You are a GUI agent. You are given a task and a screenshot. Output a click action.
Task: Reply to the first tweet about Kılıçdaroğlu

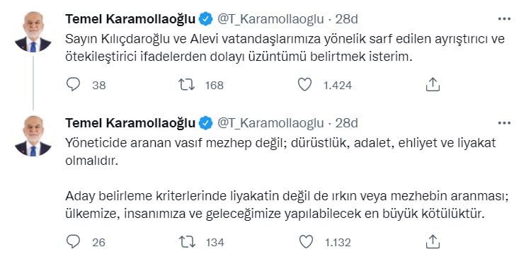73,85
